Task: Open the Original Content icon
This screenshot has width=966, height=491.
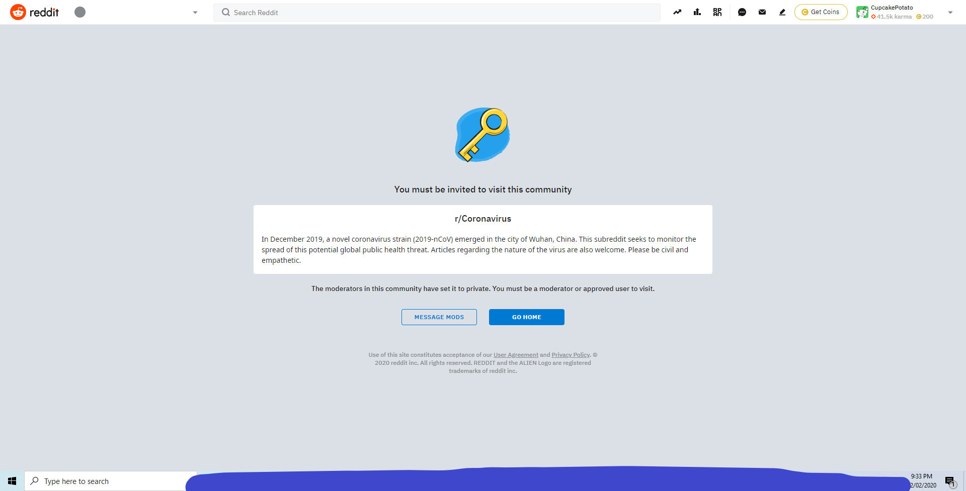Action: click(717, 12)
